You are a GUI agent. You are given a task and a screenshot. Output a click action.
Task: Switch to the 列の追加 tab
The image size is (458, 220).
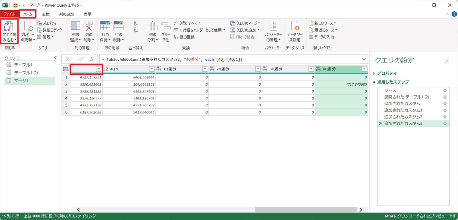[x=66, y=14]
